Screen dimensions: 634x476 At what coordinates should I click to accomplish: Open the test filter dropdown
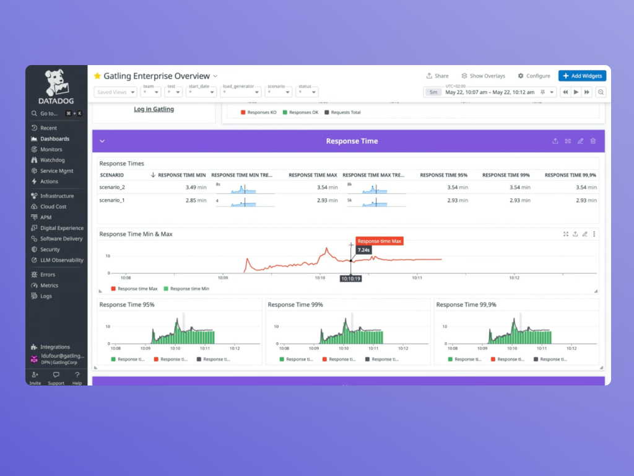[x=173, y=92]
